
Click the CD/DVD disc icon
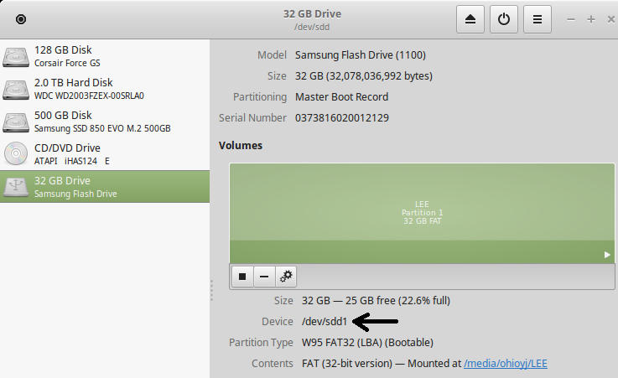tap(16, 153)
